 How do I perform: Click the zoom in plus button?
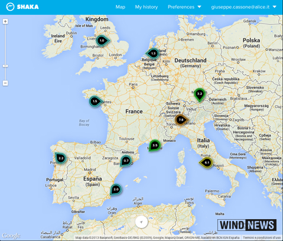[5, 21]
